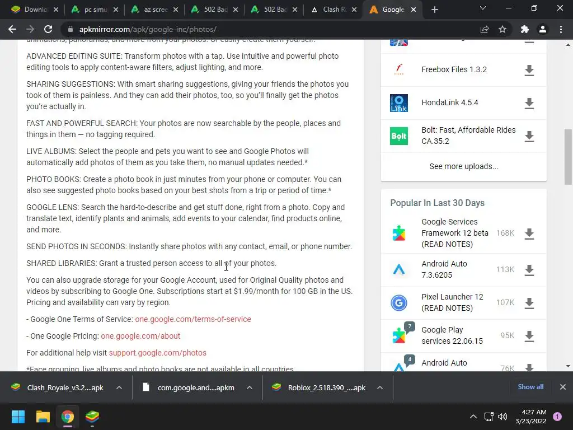573x430 pixels.
Task: Open one.google.com/terms-of-service link
Action: (193, 319)
